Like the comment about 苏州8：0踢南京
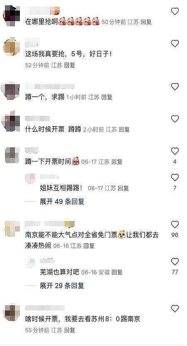This screenshot has width=187, height=346. point(175,309)
